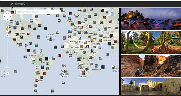Screen dimensions: 181x96
Task: Favorite the tropical beach panorama star
Action: (124, 25)
